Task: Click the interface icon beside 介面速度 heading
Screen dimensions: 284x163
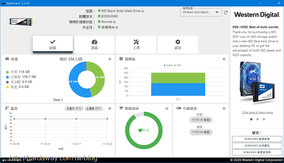Action: 179,108
